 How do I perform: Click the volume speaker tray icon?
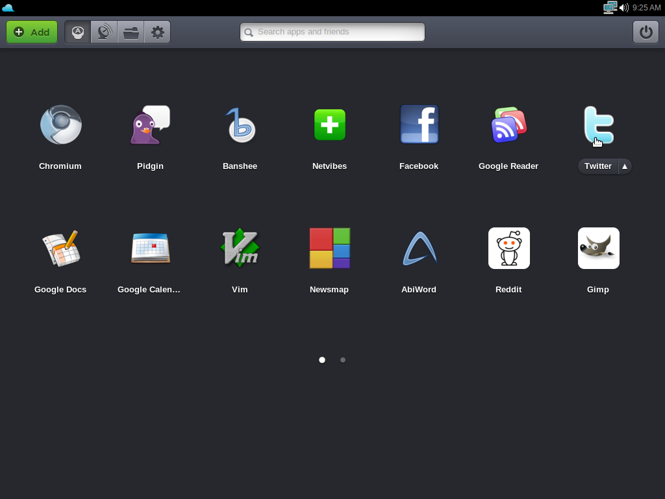624,8
